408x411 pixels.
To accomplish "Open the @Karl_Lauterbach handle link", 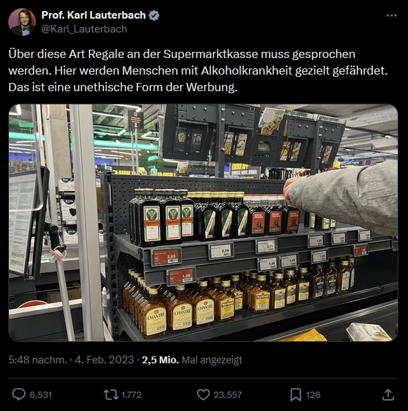I will click(x=84, y=29).
